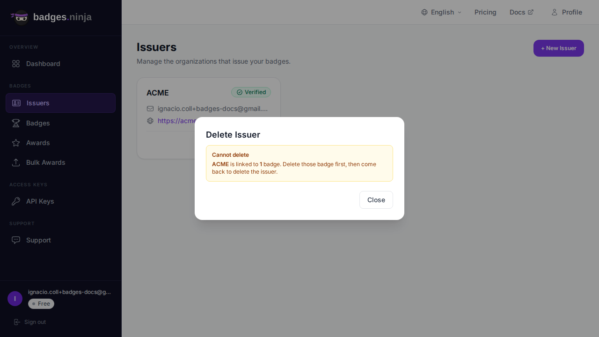Click the Verified badge on ACME
The image size is (599, 337).
(x=251, y=92)
